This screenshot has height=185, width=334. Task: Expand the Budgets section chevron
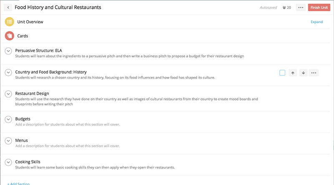[8, 119]
